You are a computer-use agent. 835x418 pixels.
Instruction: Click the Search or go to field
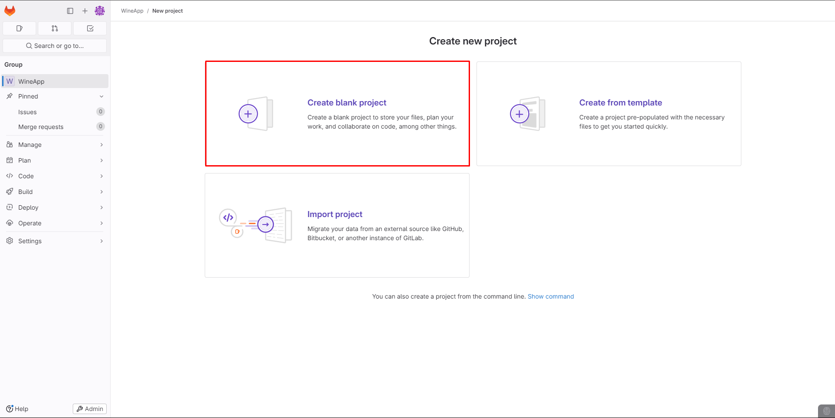click(x=55, y=46)
